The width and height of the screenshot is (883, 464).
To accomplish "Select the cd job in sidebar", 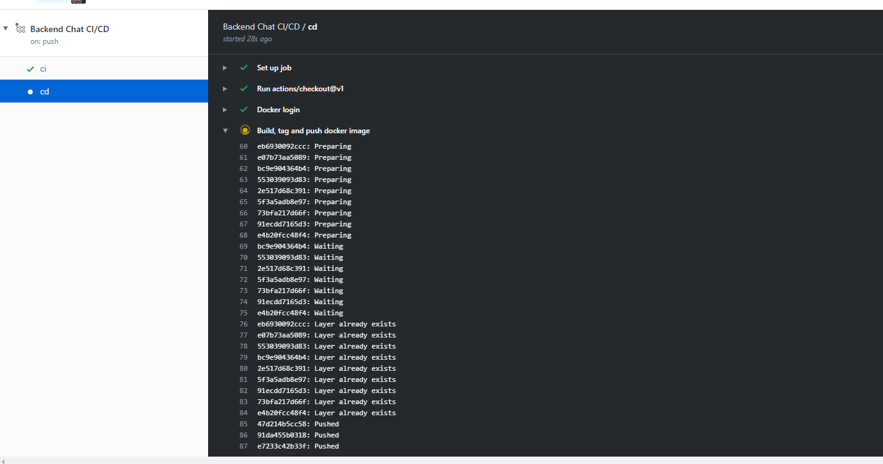I will coord(104,91).
